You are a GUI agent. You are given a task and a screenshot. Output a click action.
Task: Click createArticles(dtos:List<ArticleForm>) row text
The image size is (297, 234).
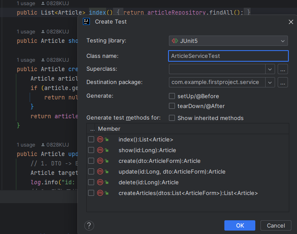coord(188,193)
